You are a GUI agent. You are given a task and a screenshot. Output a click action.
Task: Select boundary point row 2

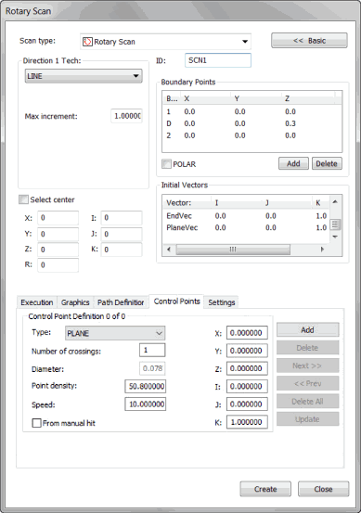click(252, 135)
